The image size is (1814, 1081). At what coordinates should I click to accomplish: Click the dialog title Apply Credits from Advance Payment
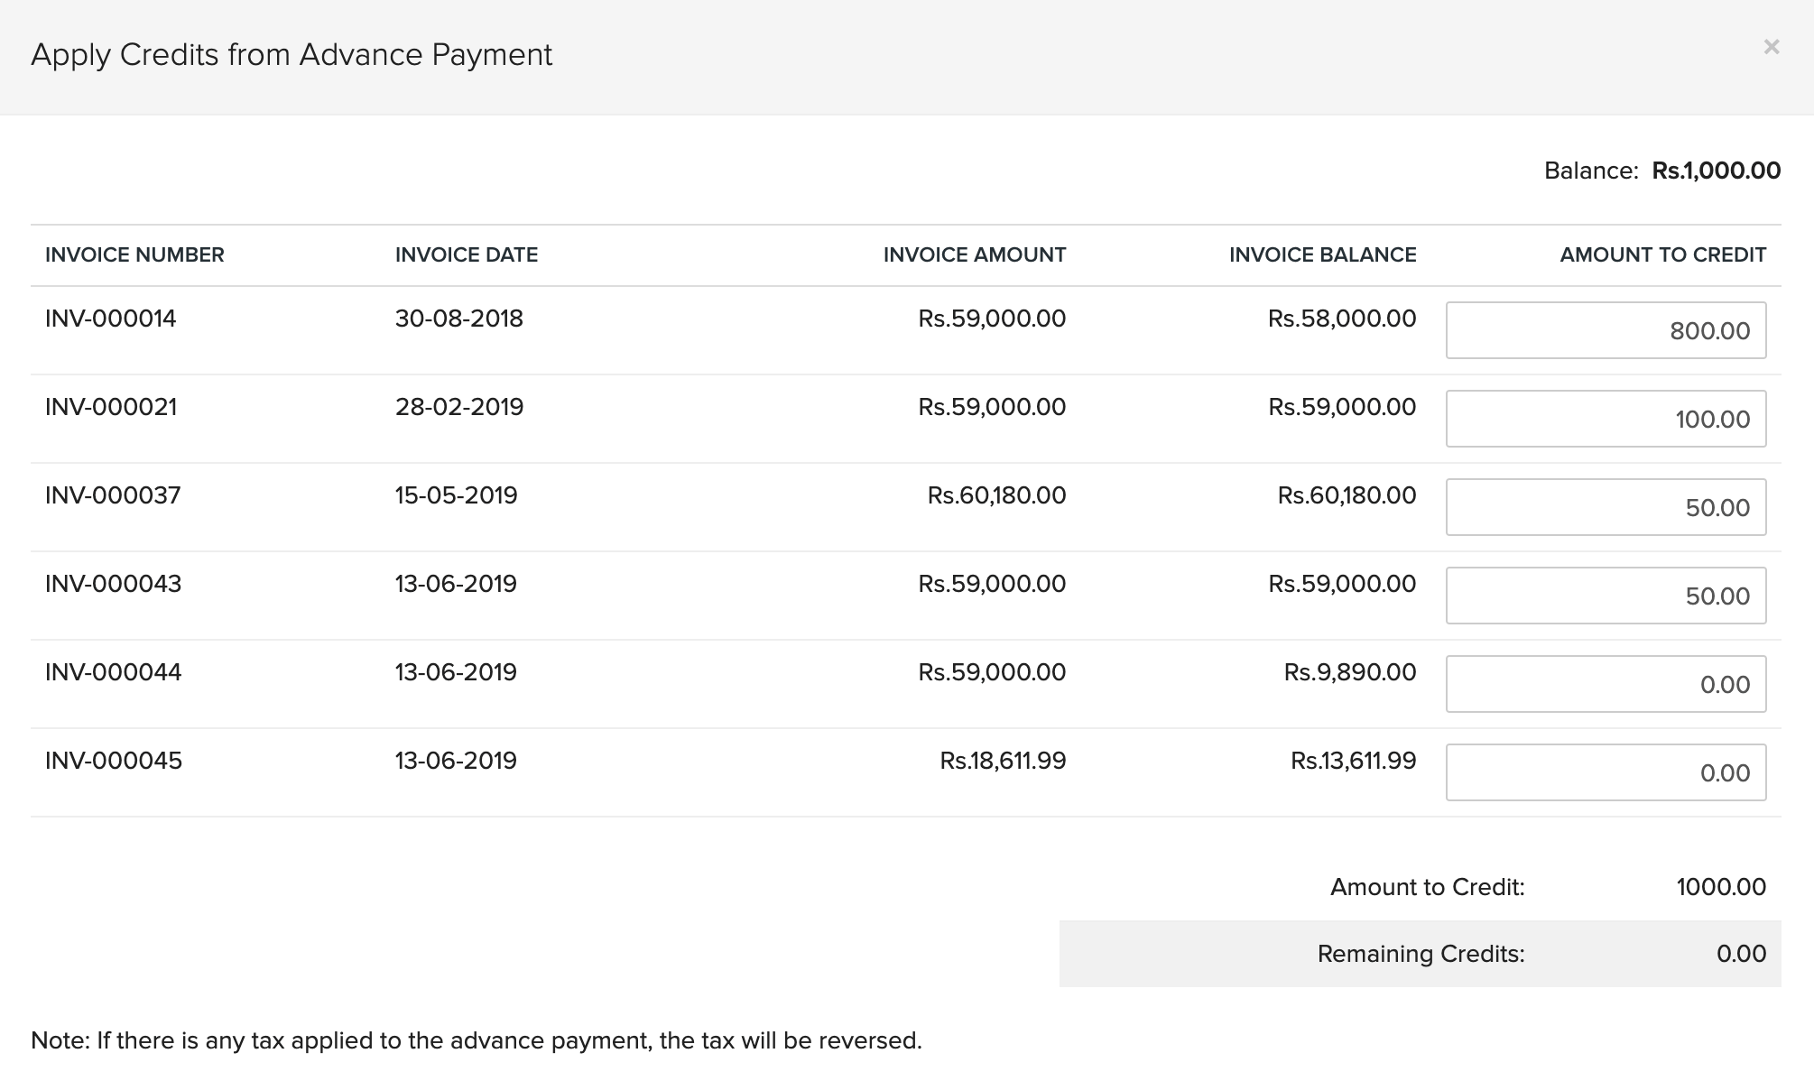(292, 54)
